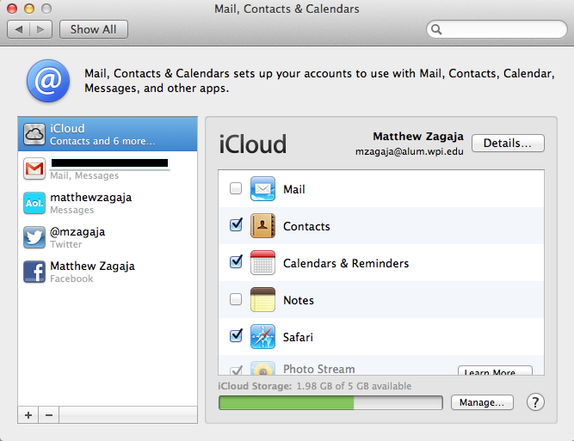
Task: Click the large iCloud heading
Action: 253,144
